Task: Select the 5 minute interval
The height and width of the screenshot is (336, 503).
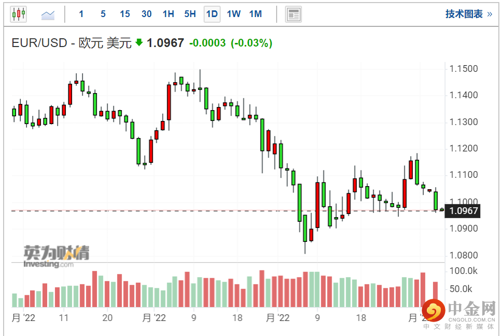Action: pos(103,14)
